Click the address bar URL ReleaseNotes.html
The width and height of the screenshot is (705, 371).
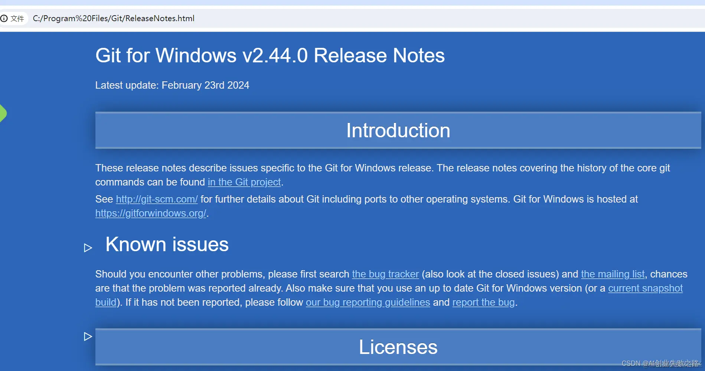(114, 19)
